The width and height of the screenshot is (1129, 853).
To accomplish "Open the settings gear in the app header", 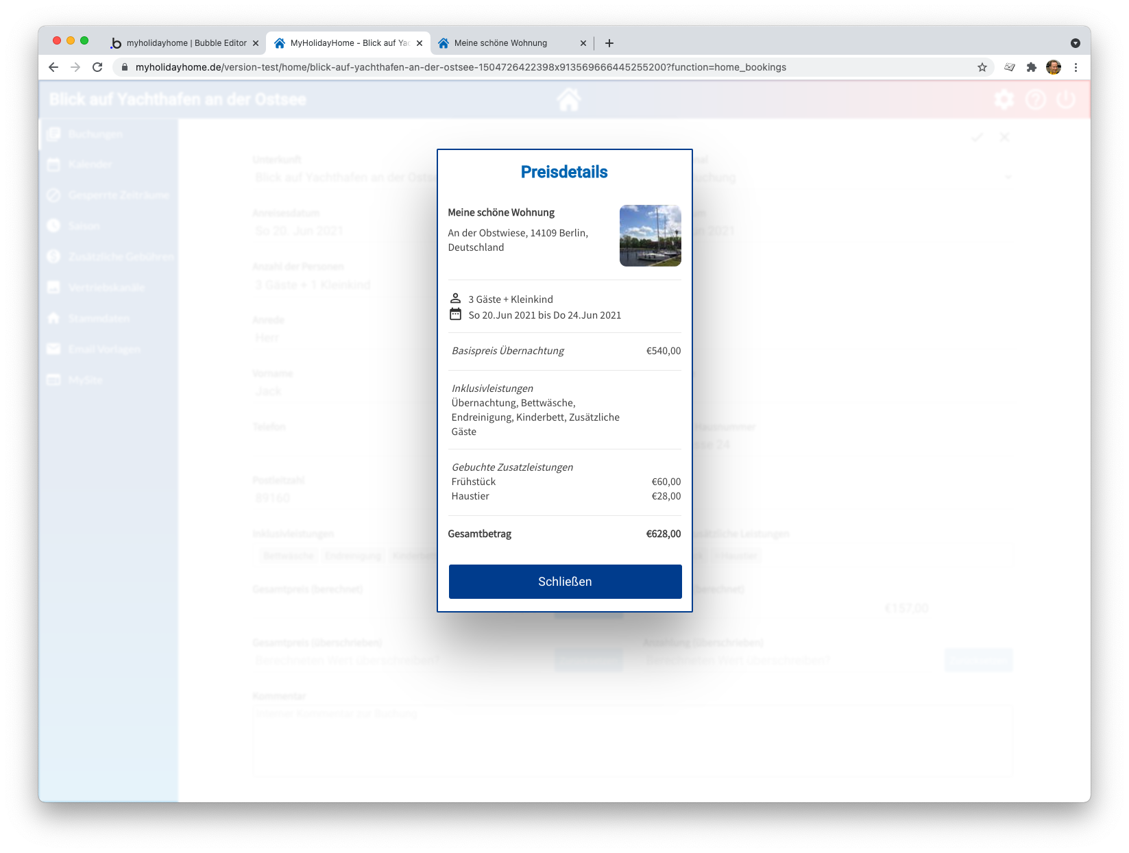I will 1004,100.
